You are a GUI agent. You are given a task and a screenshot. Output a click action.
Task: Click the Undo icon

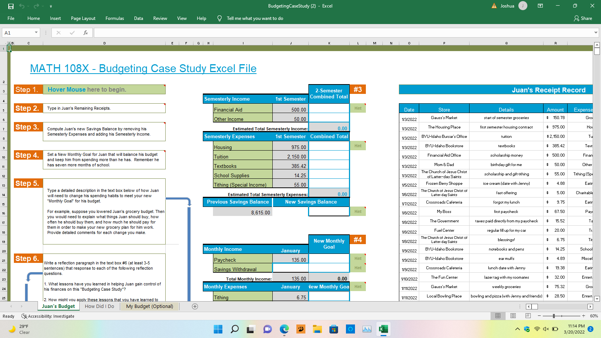pos(21,6)
